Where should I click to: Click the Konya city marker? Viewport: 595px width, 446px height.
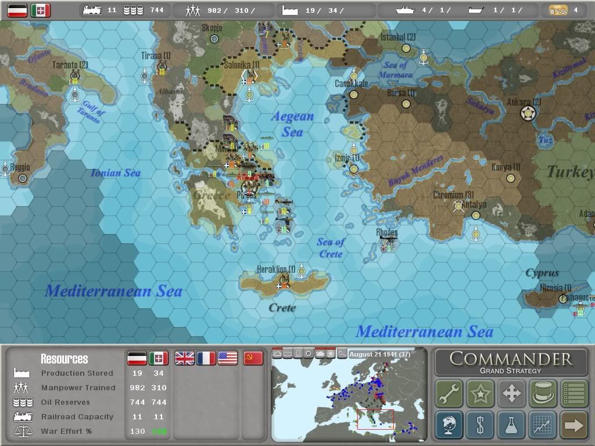(511, 178)
